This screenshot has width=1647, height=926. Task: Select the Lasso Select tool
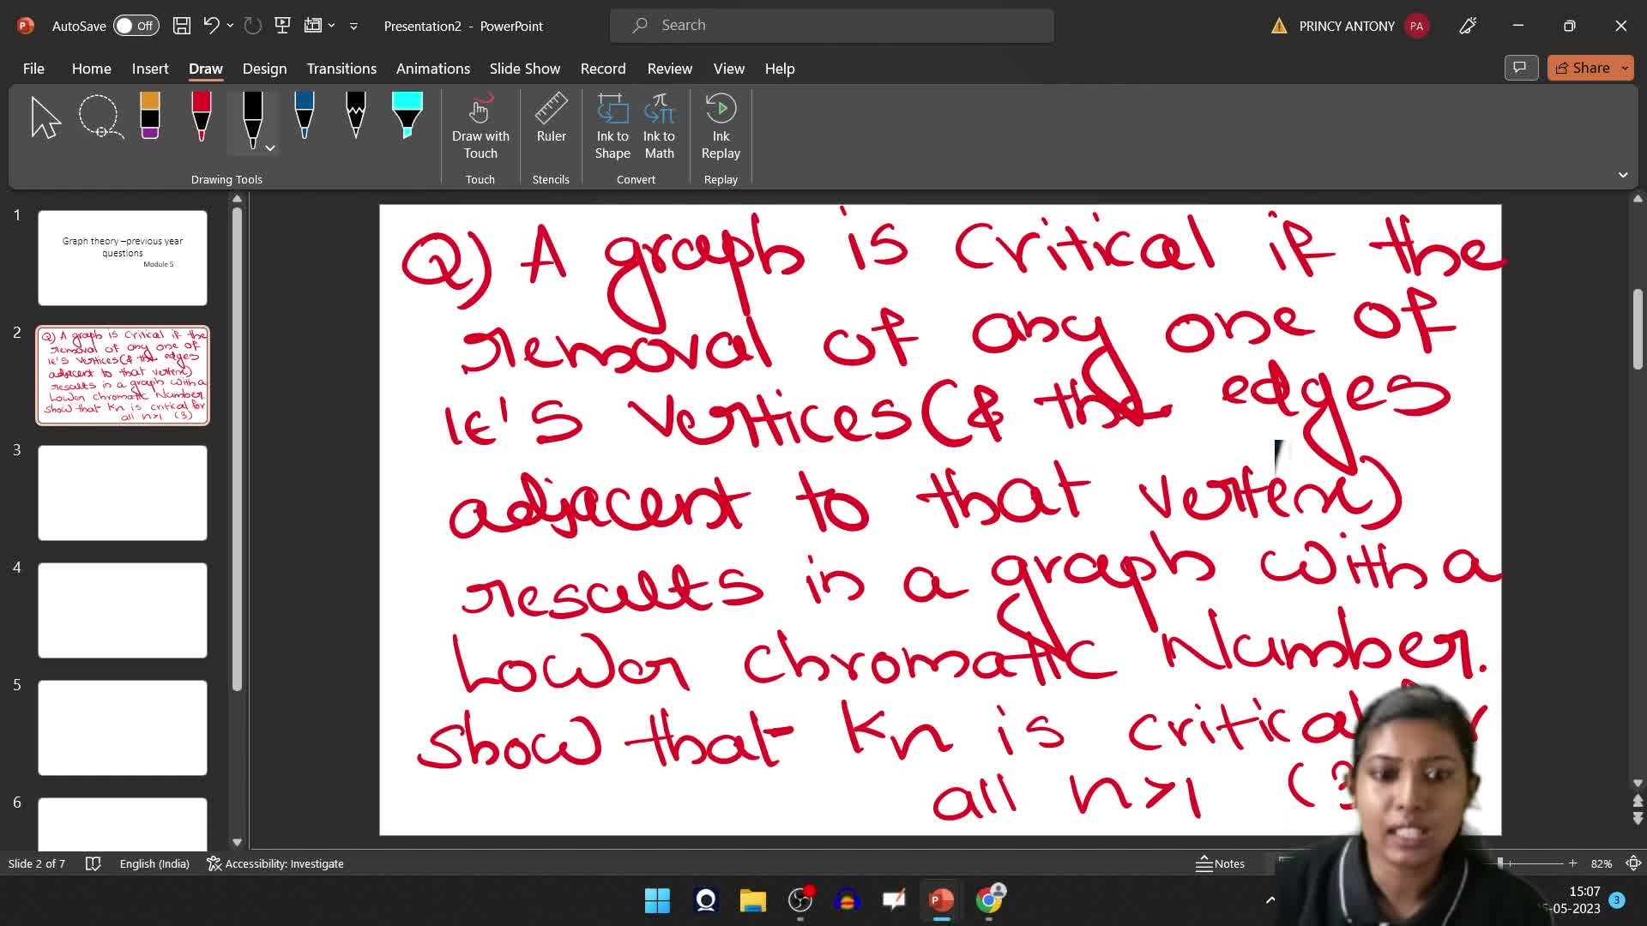(x=100, y=117)
